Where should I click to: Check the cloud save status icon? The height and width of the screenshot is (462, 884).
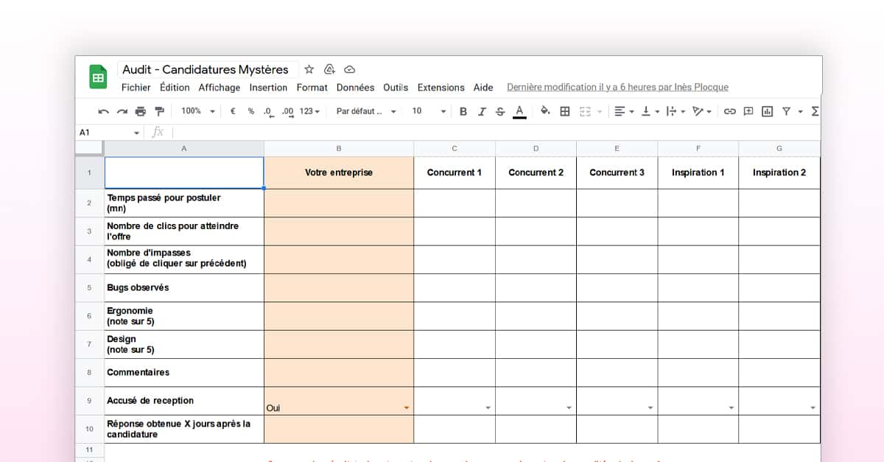(350, 69)
